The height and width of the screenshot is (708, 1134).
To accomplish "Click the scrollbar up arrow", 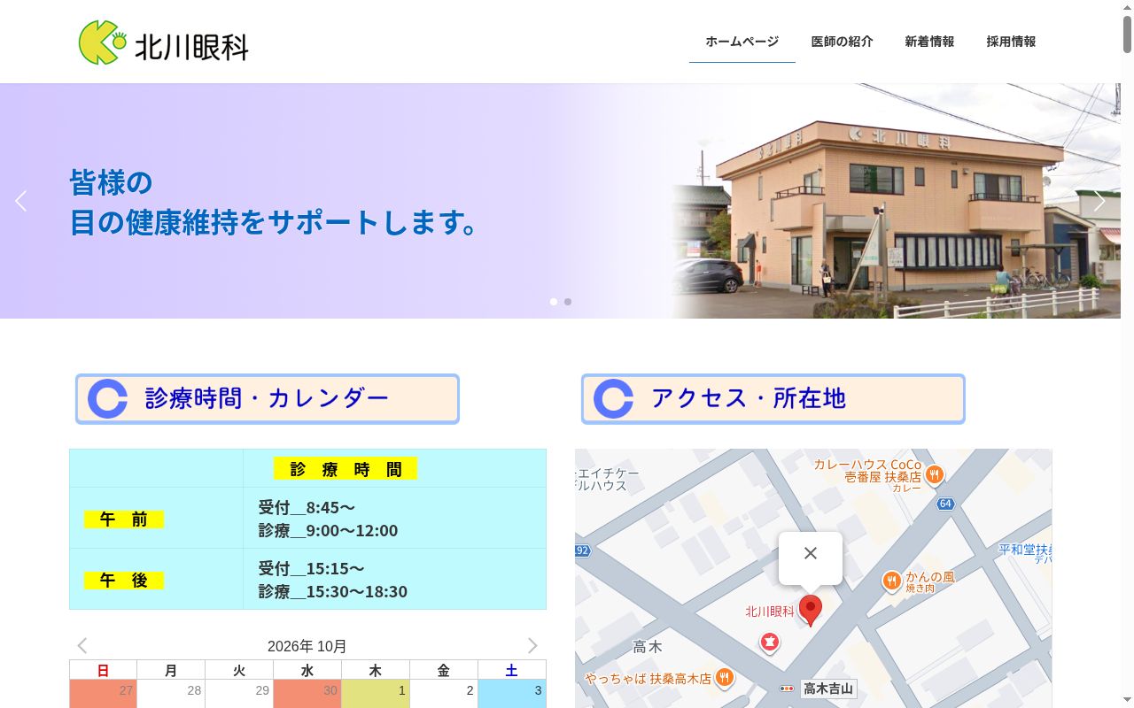I will [1128, 7].
